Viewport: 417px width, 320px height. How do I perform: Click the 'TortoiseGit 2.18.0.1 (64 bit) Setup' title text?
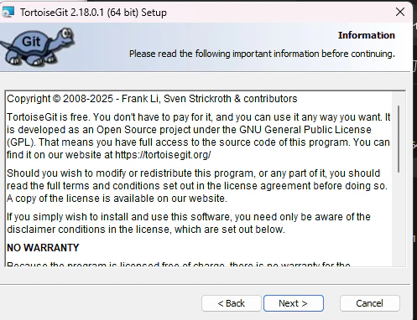[93, 13]
